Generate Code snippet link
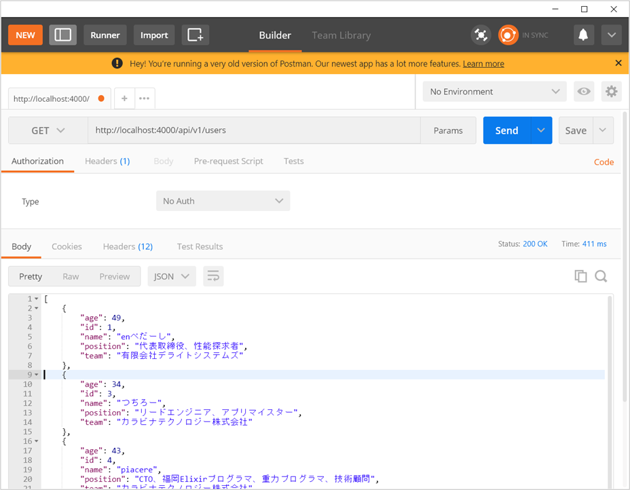 (604, 162)
